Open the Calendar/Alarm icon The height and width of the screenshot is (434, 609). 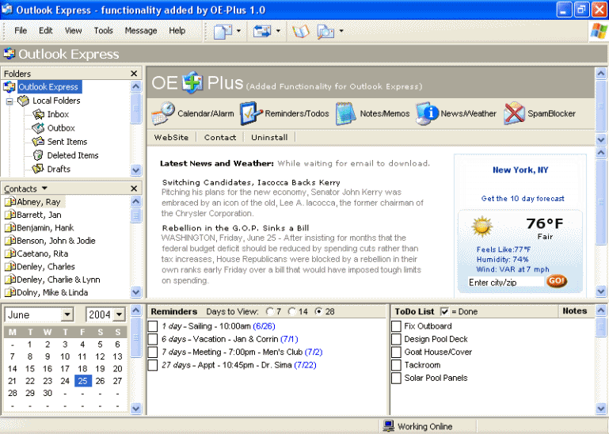tap(162, 113)
